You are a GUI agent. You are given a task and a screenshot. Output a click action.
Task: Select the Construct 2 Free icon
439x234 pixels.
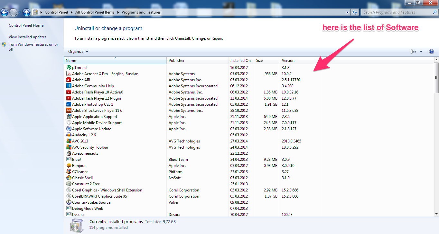(69, 184)
